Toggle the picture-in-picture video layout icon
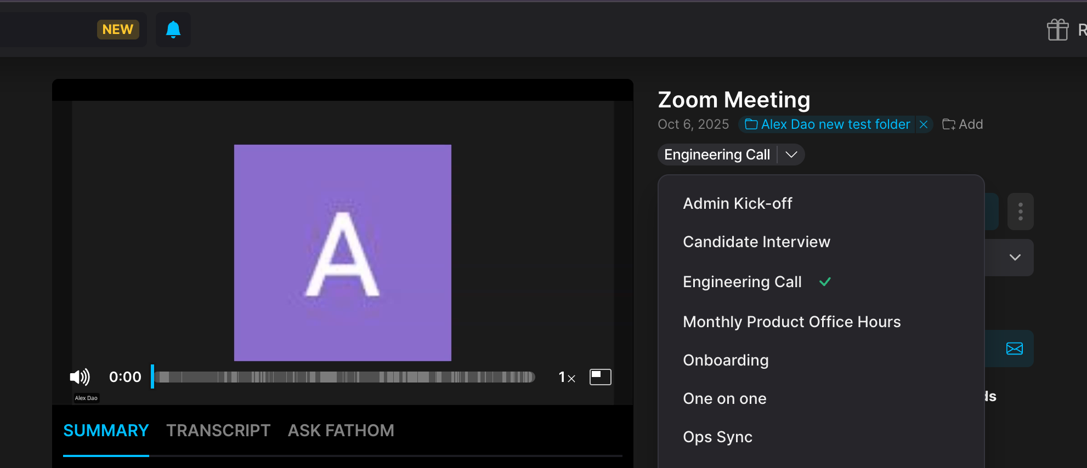Viewport: 1087px width, 468px height. [600, 377]
